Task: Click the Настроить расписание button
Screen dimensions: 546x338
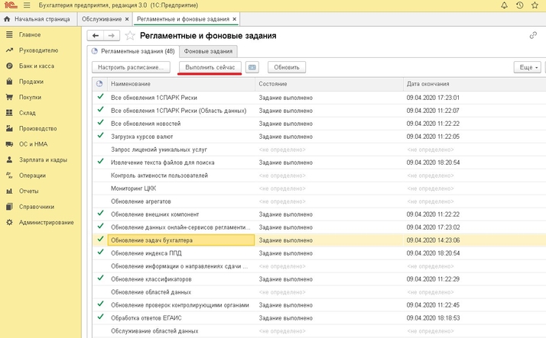Action: coord(130,67)
